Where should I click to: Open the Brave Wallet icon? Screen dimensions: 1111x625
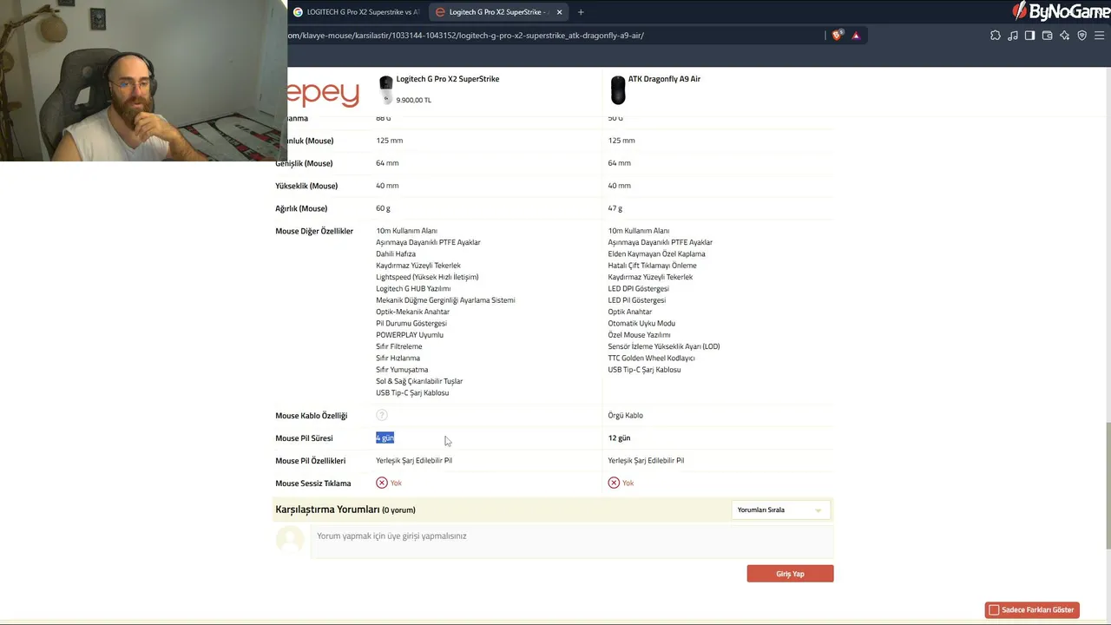click(1047, 36)
